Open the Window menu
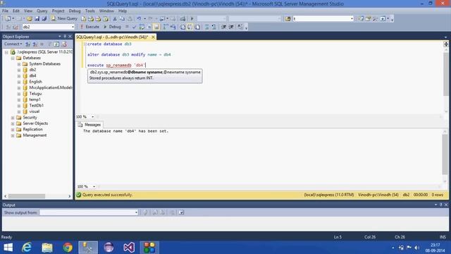451x254 pixels. [106, 11]
